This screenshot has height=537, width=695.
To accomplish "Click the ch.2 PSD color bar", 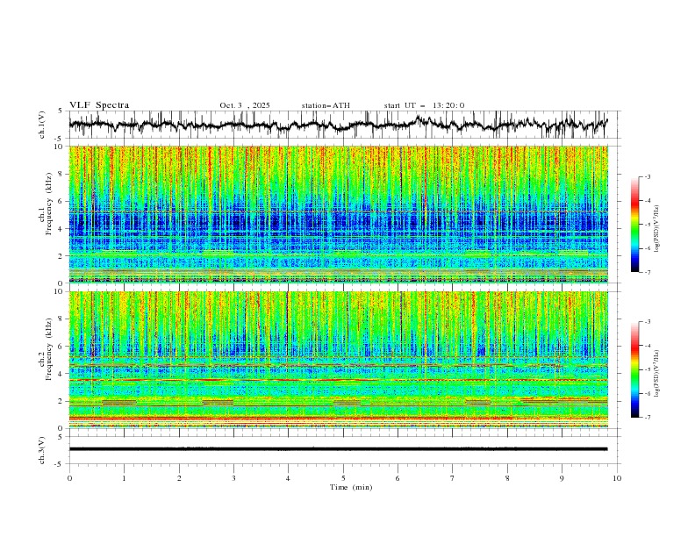I will pyautogui.click(x=634, y=369).
